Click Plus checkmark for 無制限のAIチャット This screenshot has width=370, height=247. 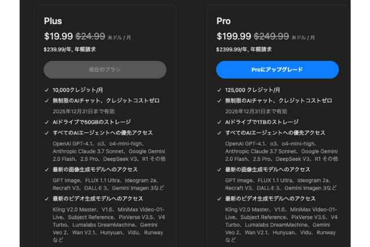46,101
